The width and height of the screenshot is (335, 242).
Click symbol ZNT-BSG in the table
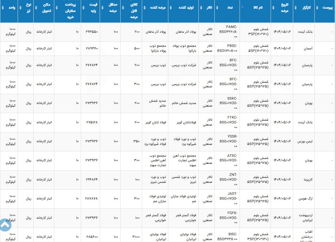click(228, 180)
